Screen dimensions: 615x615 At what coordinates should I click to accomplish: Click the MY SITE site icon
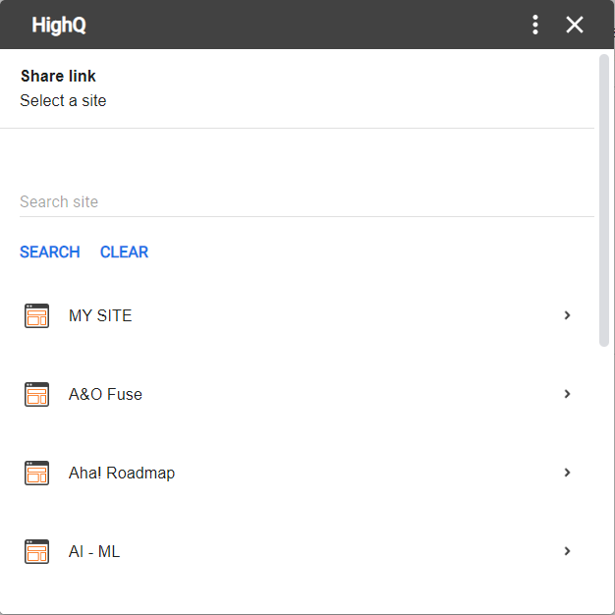click(x=36, y=315)
